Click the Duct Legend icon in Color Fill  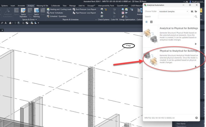(115, 9)
